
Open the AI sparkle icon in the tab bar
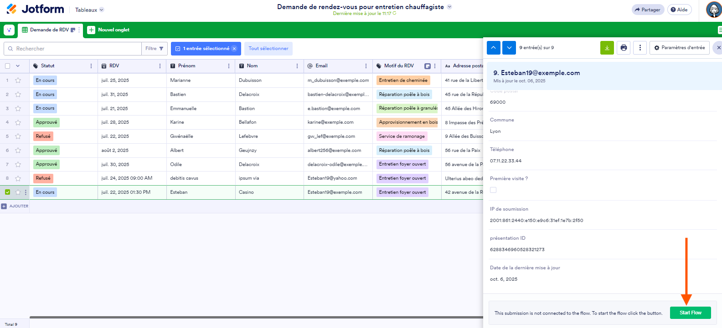pyautogui.click(x=9, y=30)
